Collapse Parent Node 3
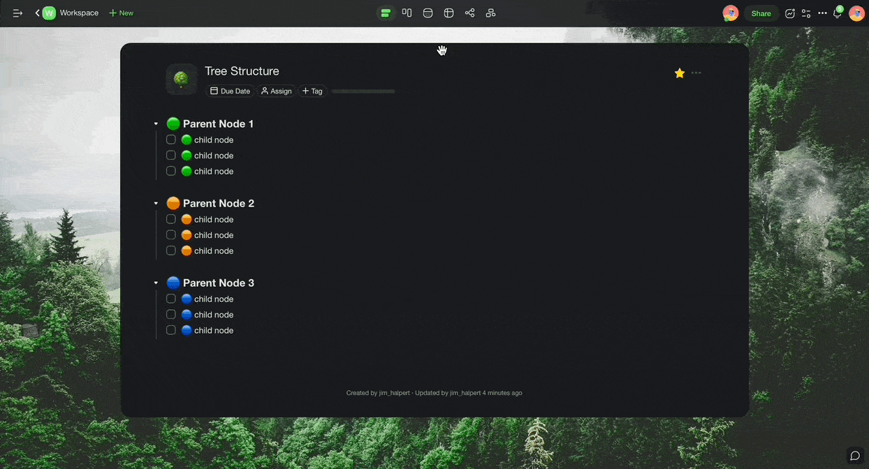Viewport: 869px width, 469px height. point(156,283)
